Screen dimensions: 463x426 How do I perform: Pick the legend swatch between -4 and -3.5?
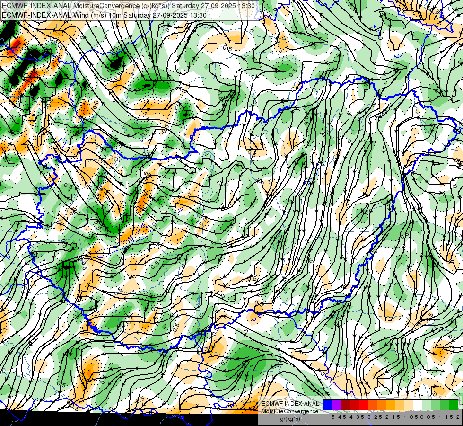click(x=355, y=405)
